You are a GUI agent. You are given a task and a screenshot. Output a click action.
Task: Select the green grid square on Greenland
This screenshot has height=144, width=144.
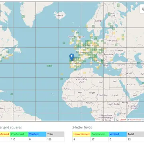(23, 16)
